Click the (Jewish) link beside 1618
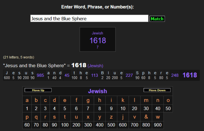Viewport: 204px width, 131px height. coord(95,65)
